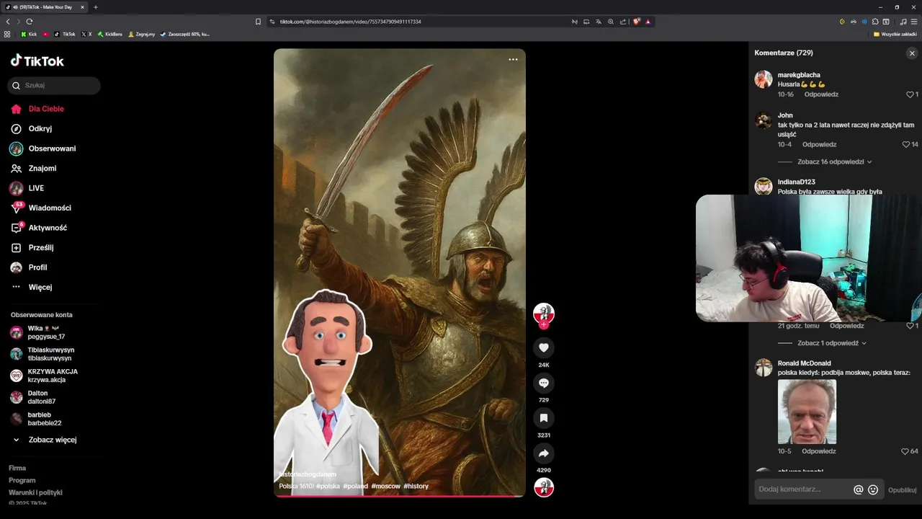This screenshot has height=519, width=922.
Task: Like the video with heart button
Action: (x=544, y=347)
